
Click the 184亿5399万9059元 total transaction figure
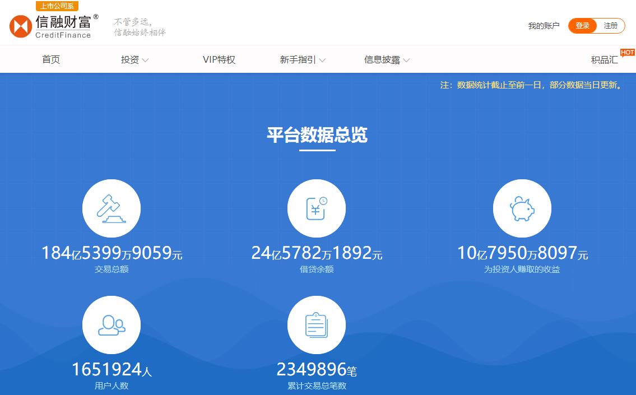pyautogui.click(x=112, y=253)
